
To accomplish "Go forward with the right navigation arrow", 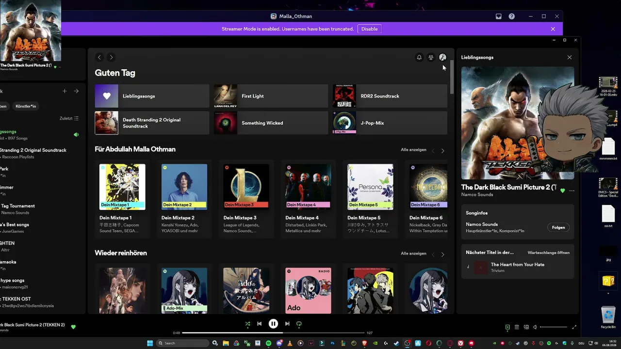I will 111,57.
